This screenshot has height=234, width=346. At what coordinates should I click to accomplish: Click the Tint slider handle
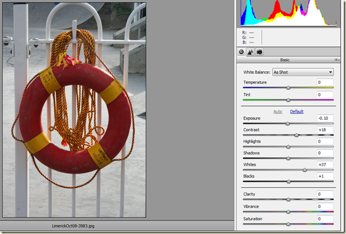289,100
